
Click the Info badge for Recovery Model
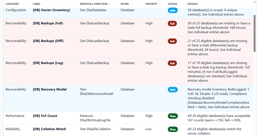point(173,90)
